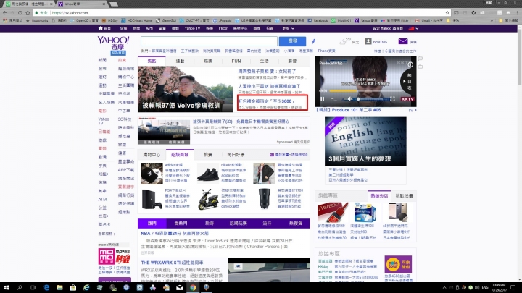522x293 pixels.
Task: Enter fullscreen on the video player
Action: pyautogui.click(x=392, y=99)
